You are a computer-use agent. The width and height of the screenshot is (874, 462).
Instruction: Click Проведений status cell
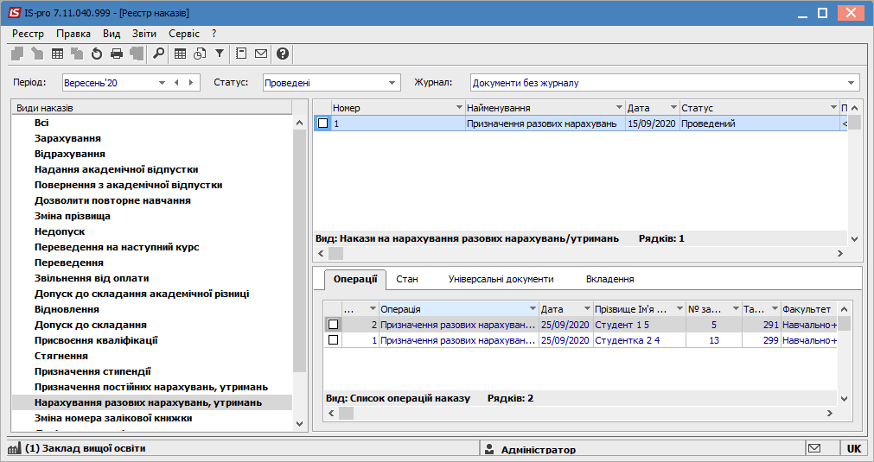click(x=759, y=123)
